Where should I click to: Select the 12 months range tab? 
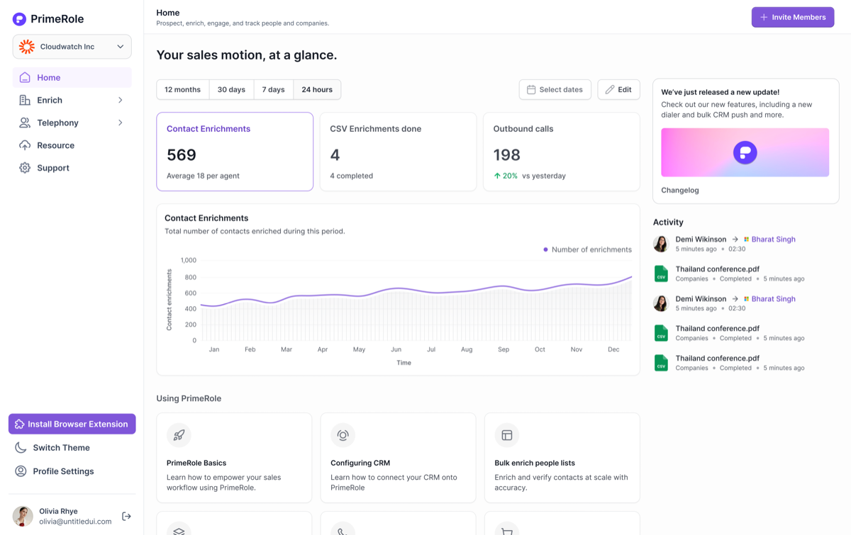(182, 89)
